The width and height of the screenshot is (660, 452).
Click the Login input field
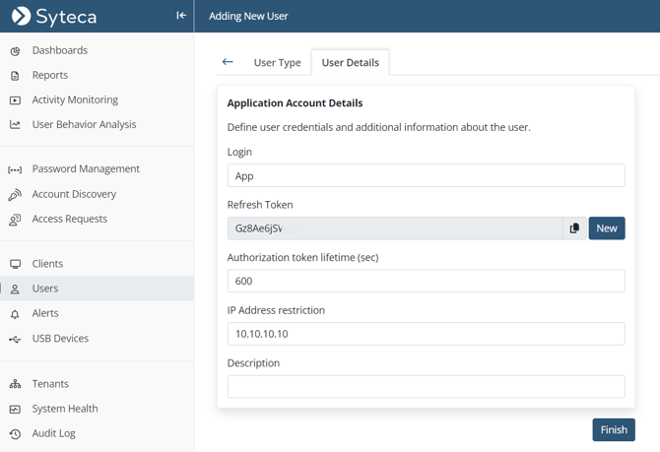tap(426, 176)
